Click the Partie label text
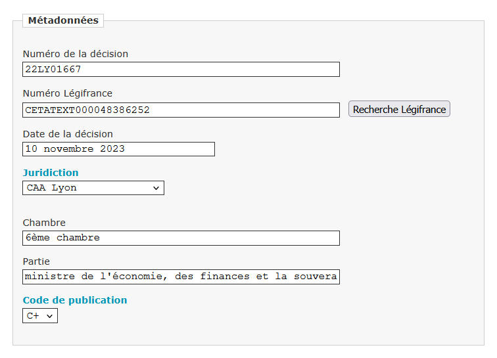 36,261
